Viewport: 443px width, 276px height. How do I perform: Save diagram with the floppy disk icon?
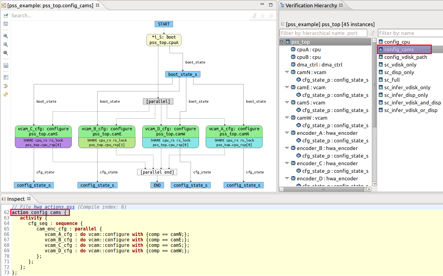click(6, 65)
